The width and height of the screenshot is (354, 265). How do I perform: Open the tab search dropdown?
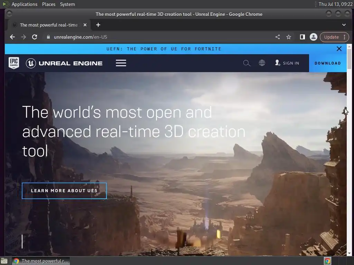tap(344, 25)
